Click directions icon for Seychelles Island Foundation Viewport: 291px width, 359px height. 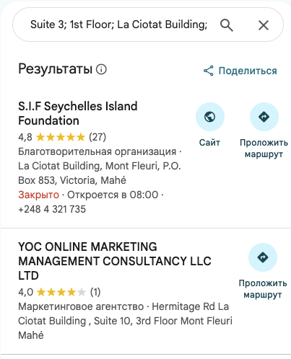click(264, 117)
